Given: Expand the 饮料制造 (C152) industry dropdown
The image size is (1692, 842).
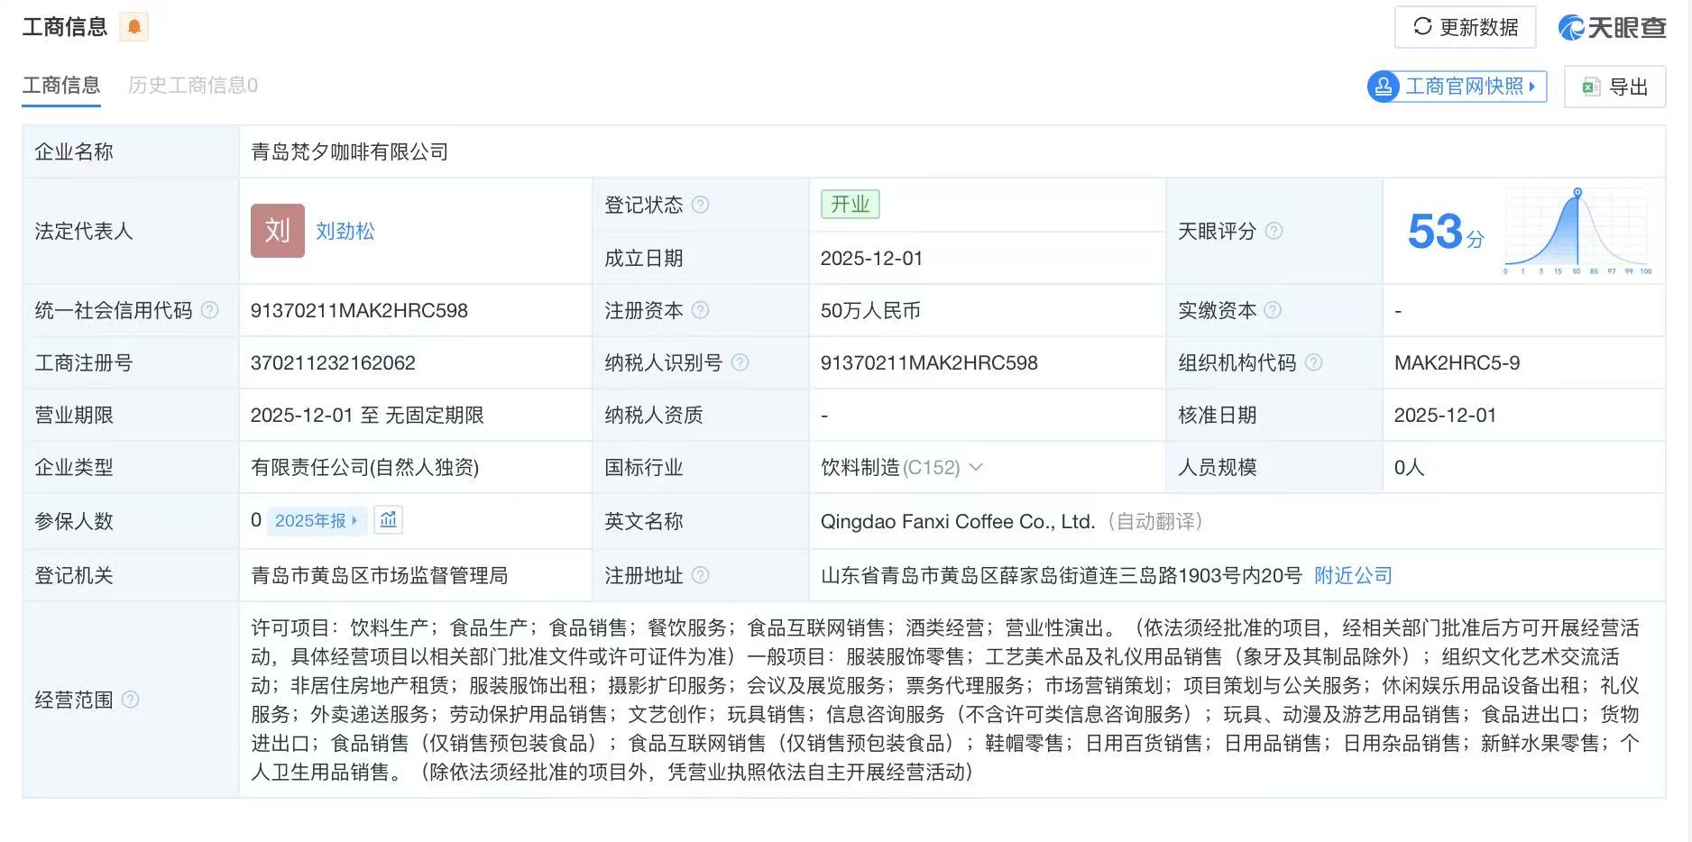Looking at the screenshot, I should tap(975, 467).
